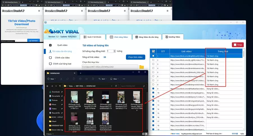Open Explorer recent locations chevron
253x136 pixels.
(56, 86)
